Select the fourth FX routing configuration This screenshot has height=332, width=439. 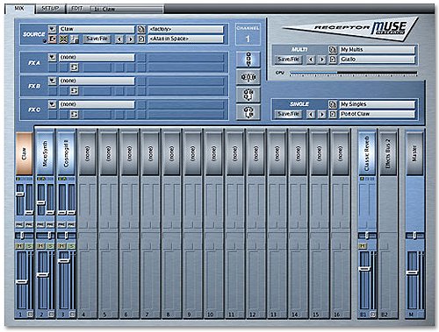point(248,112)
